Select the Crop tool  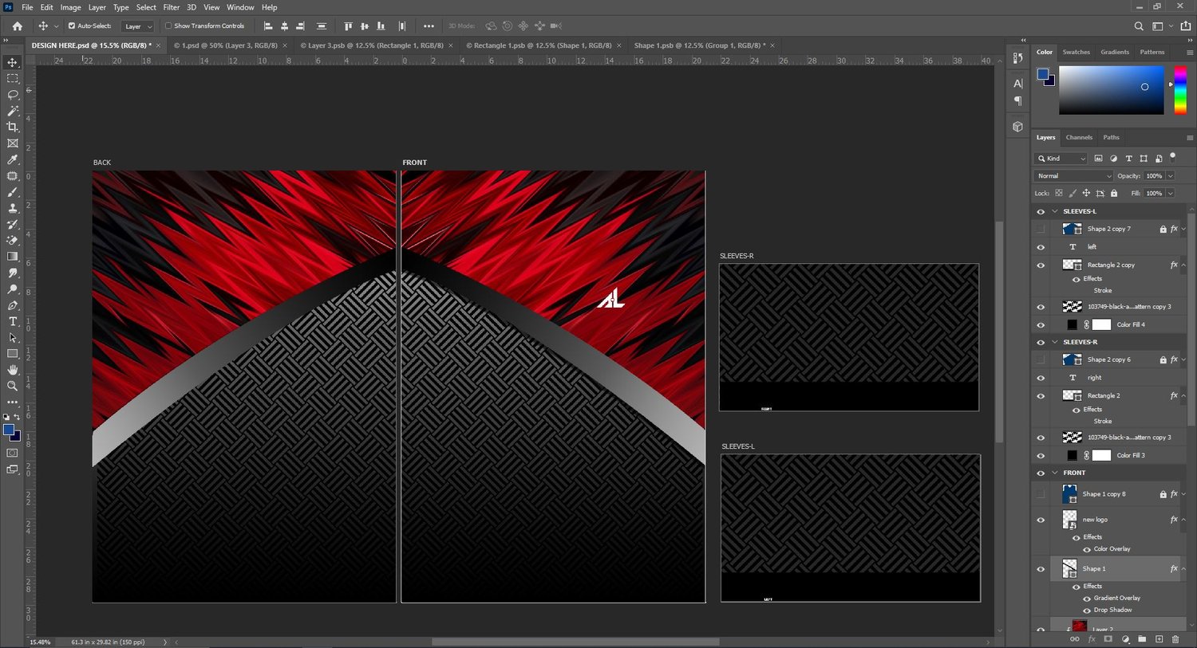(13, 127)
